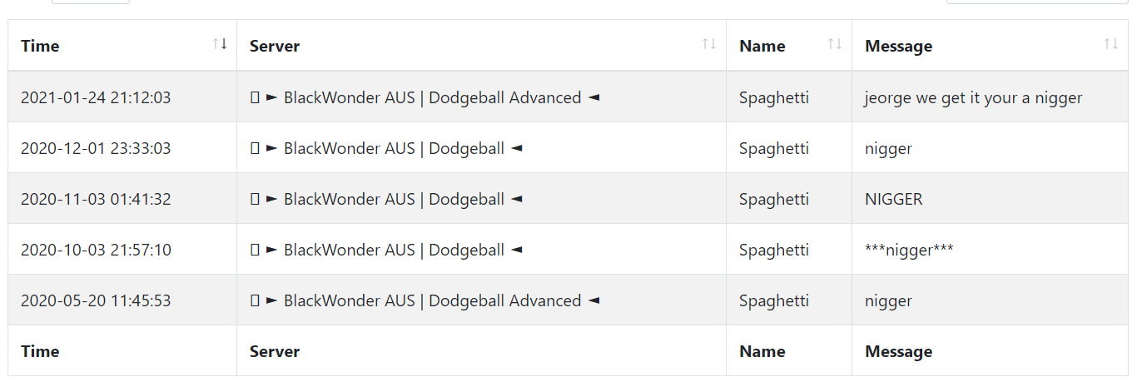Click Spaghetti name in the 2020-12-01 row
The width and height of the screenshot is (1142, 382).
point(774,148)
